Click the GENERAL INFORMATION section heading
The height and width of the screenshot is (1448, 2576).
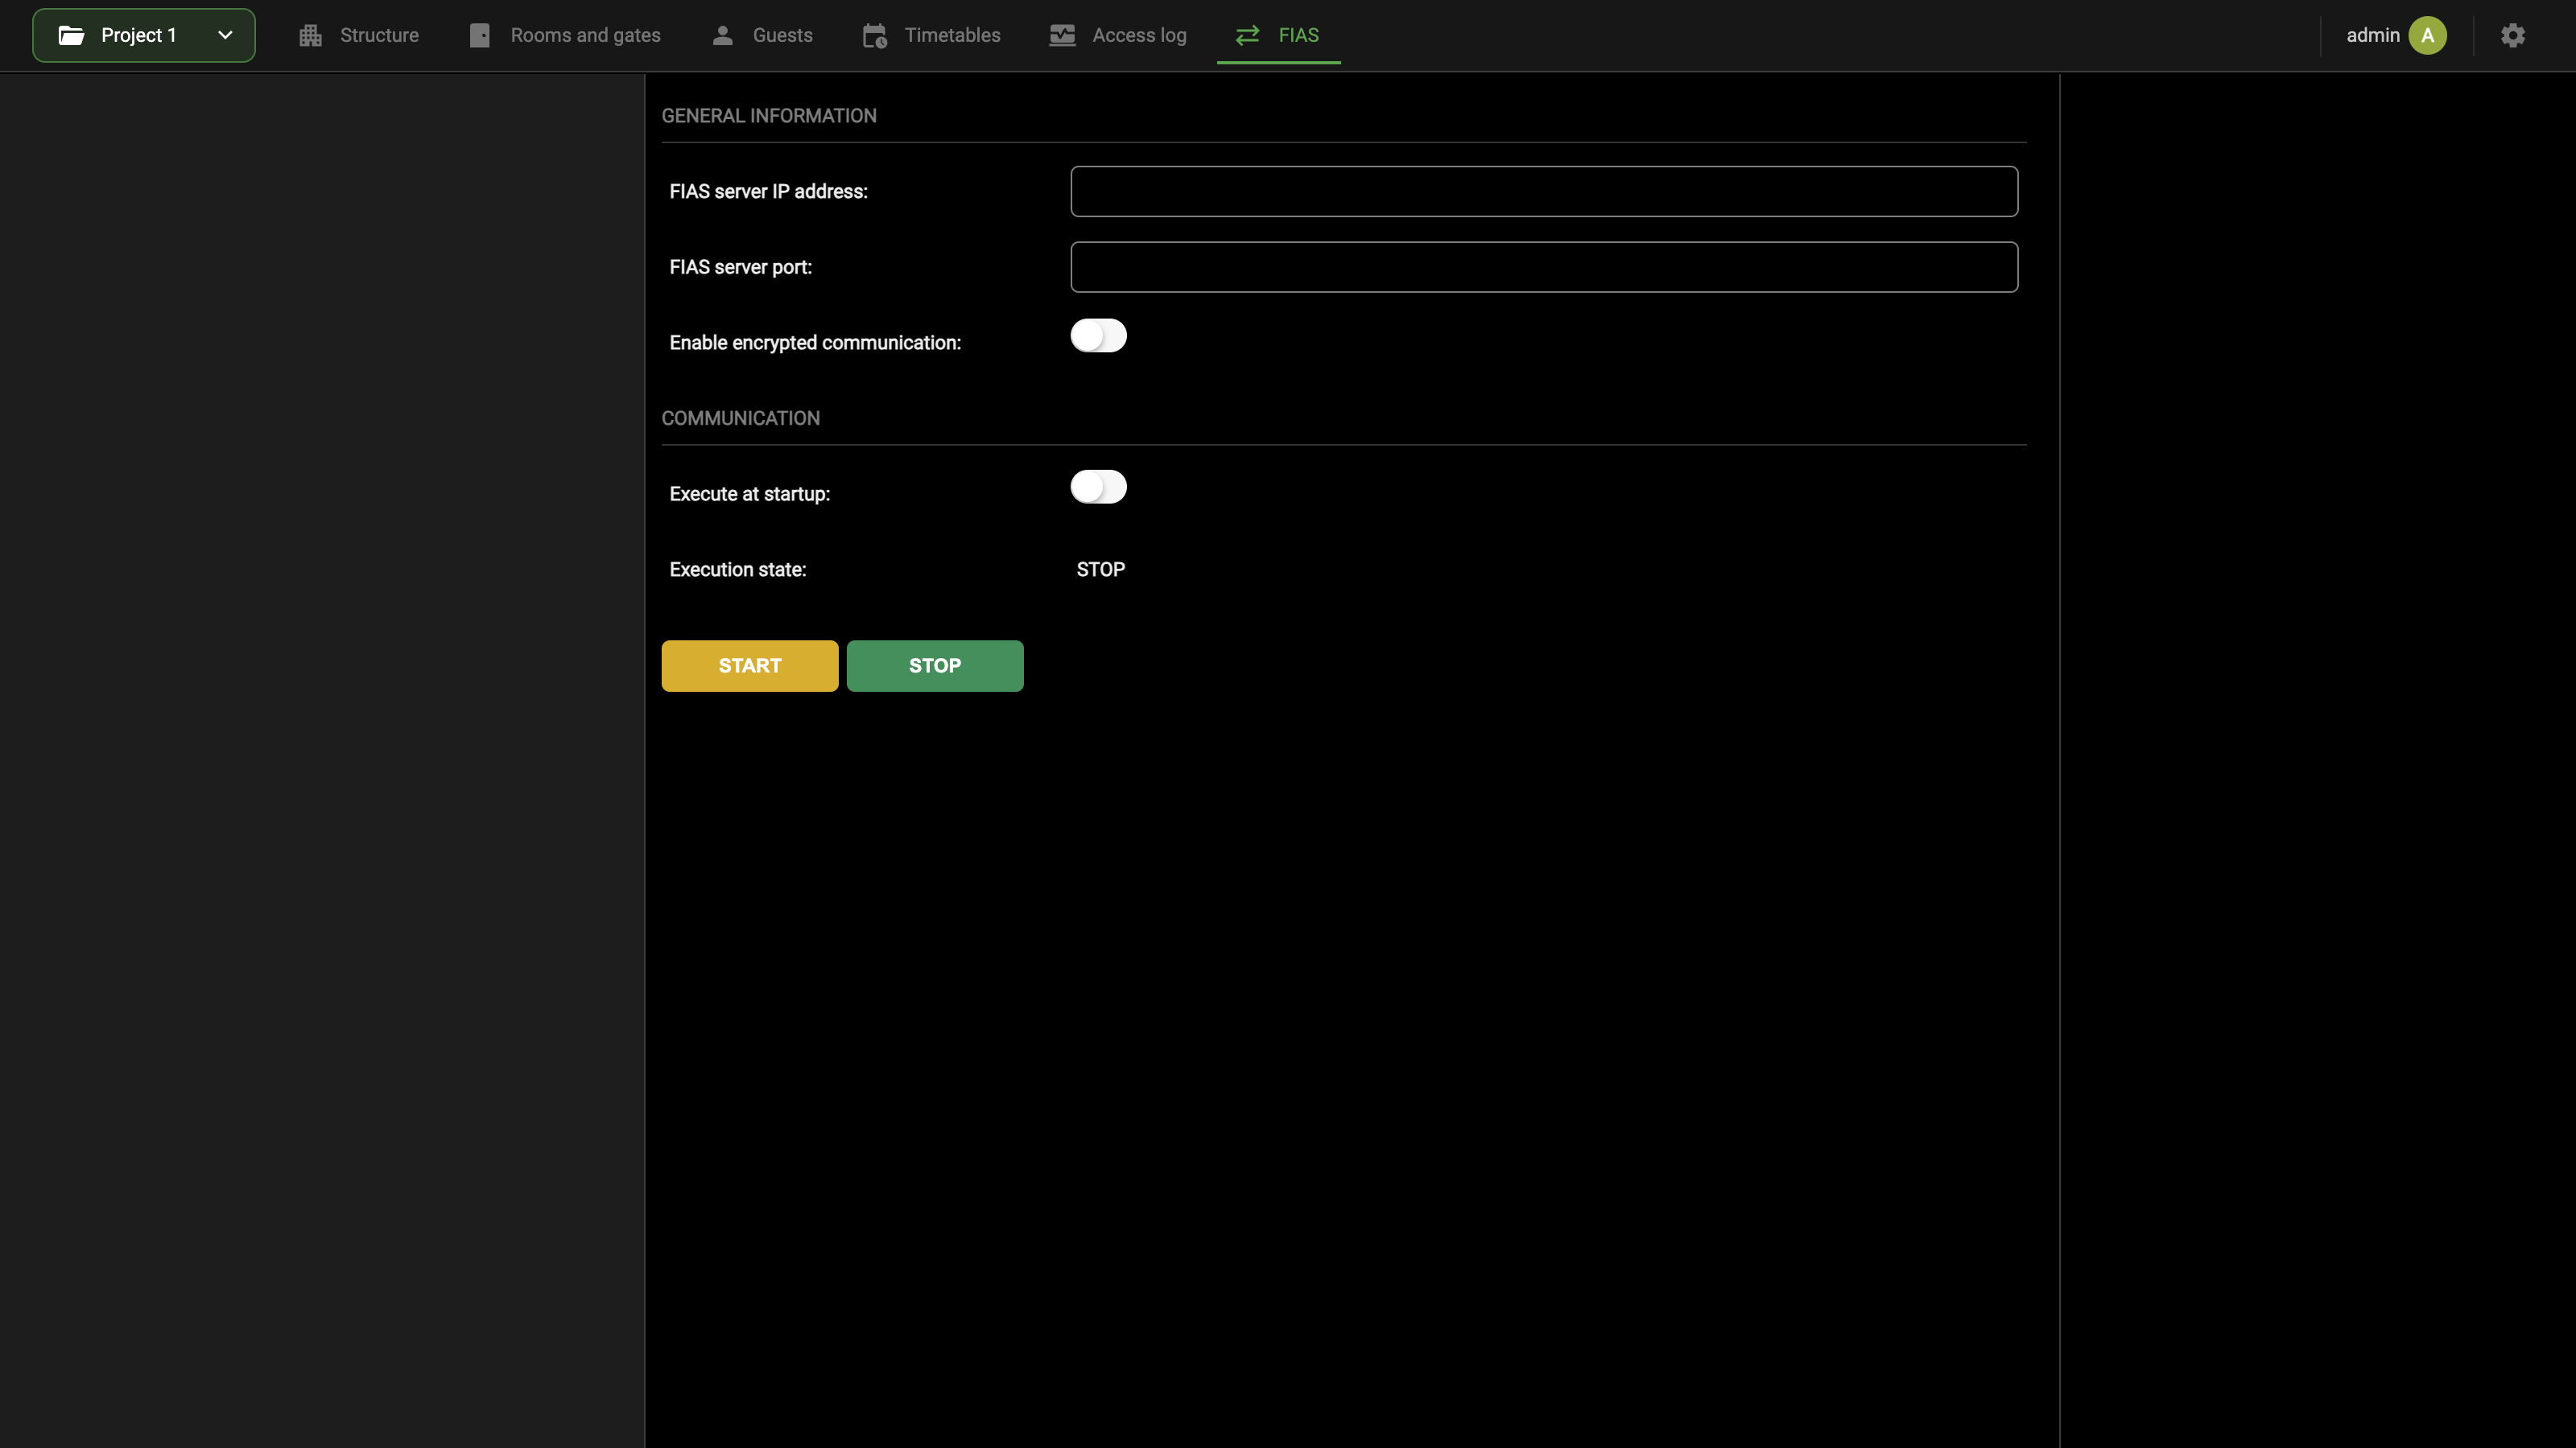[768, 116]
